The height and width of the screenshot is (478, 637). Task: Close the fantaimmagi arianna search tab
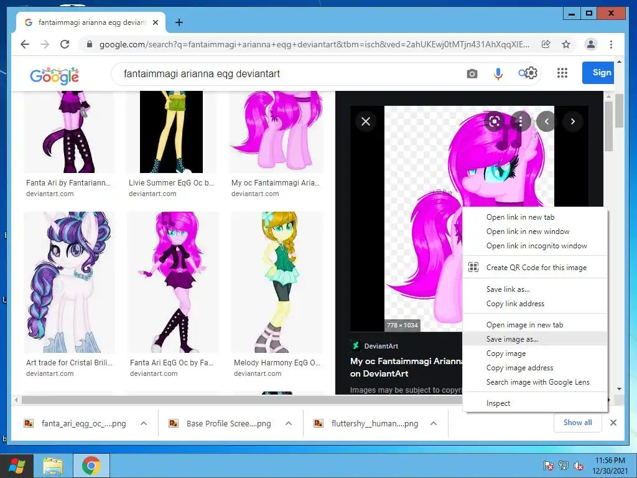click(x=155, y=22)
